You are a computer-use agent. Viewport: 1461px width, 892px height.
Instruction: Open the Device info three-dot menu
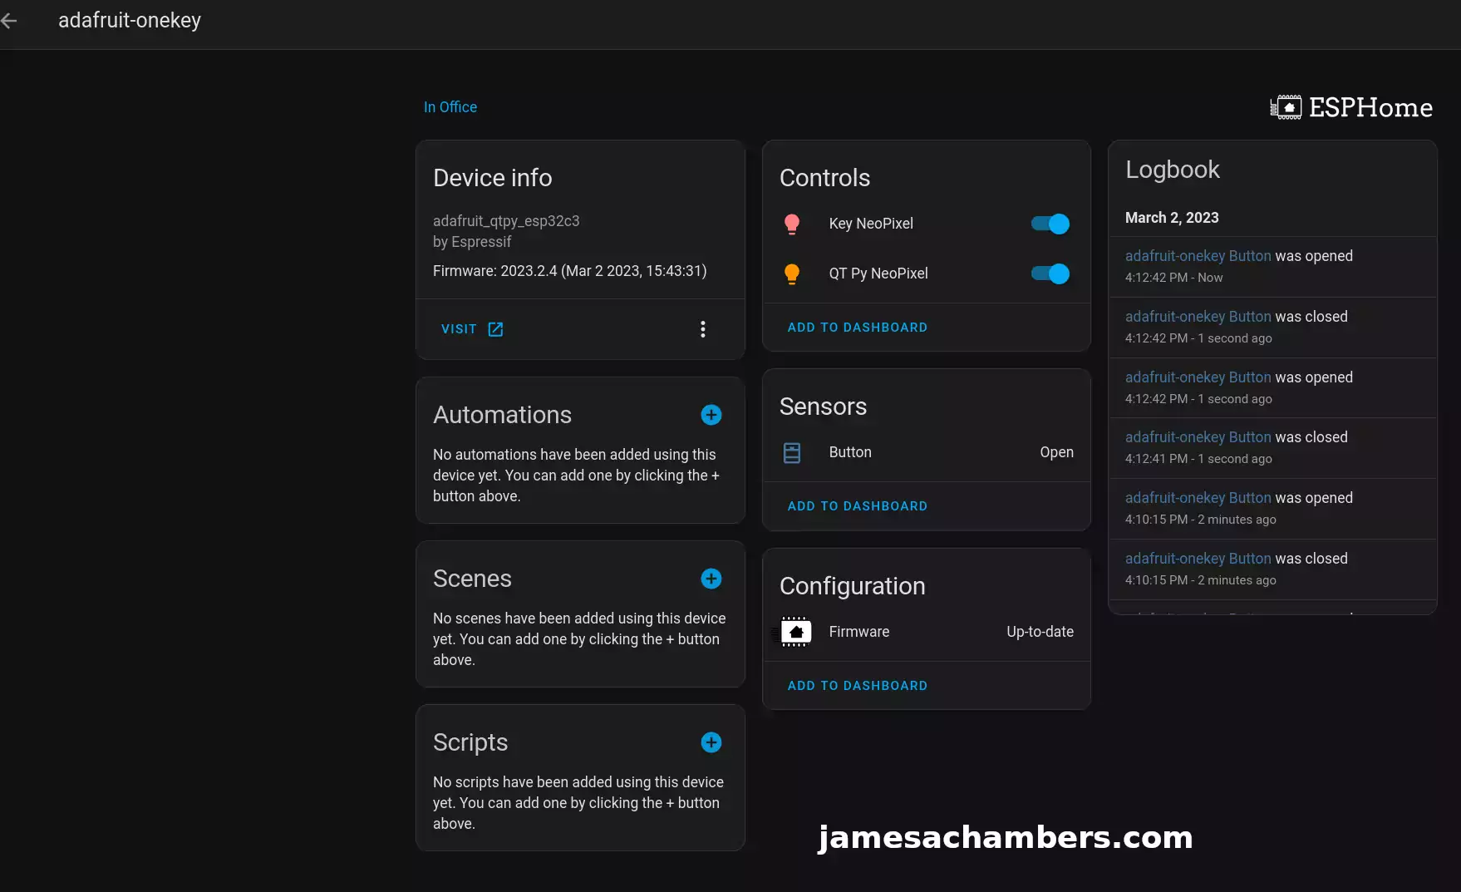click(703, 329)
